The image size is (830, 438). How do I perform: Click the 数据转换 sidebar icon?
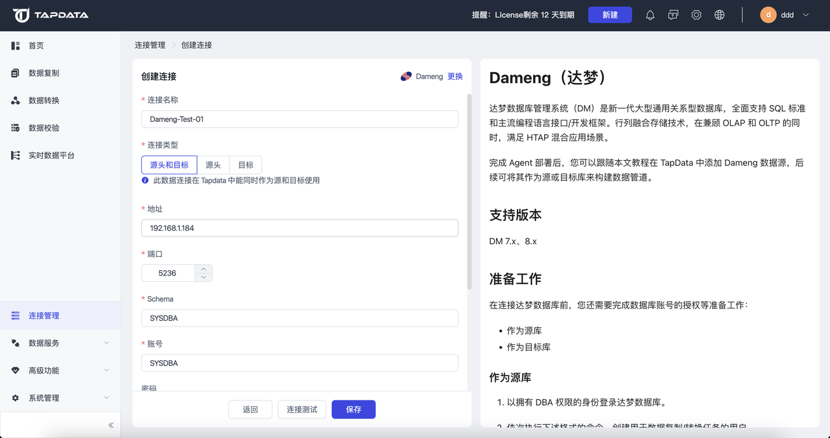[x=16, y=100]
